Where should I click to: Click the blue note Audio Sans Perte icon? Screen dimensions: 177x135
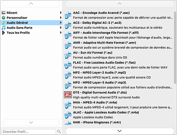coord(4,28)
